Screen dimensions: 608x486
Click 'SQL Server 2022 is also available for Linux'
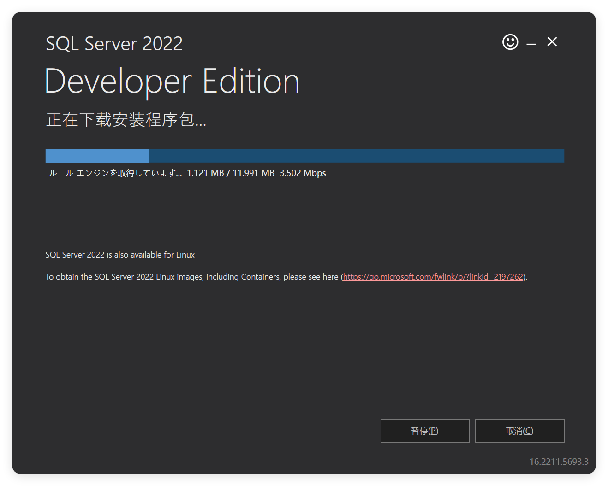click(120, 255)
